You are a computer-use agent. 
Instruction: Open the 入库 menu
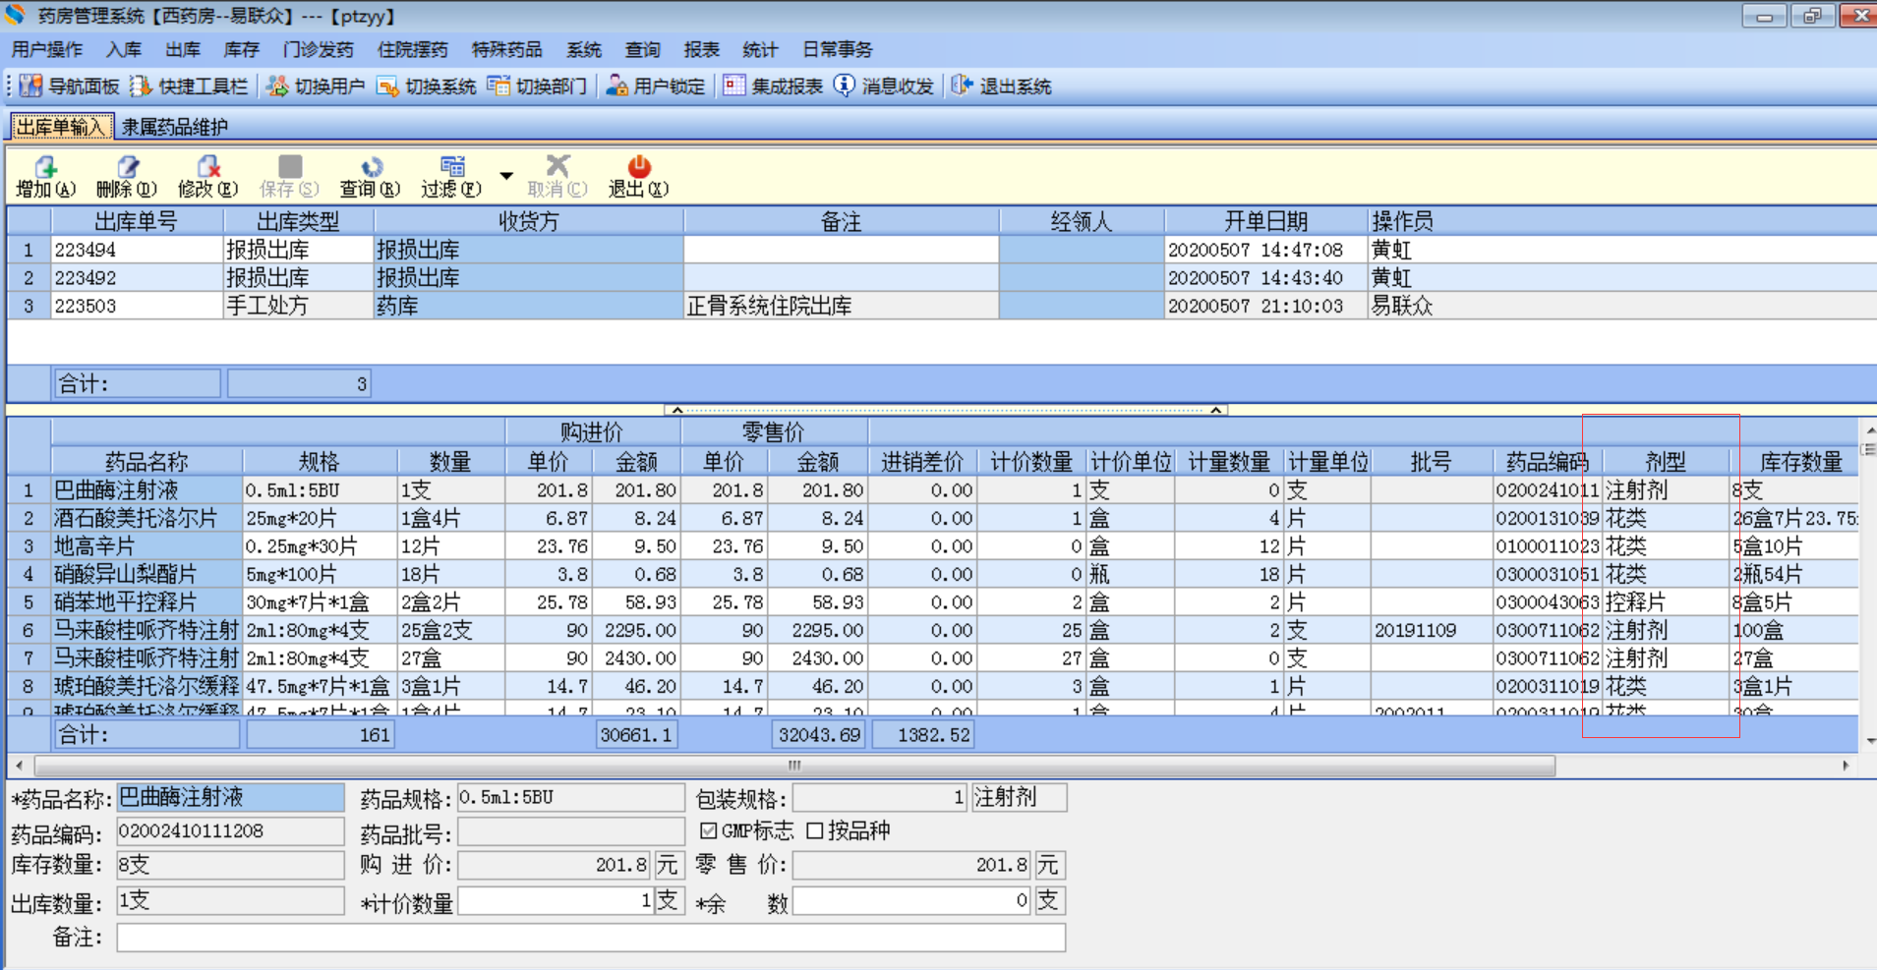124,49
